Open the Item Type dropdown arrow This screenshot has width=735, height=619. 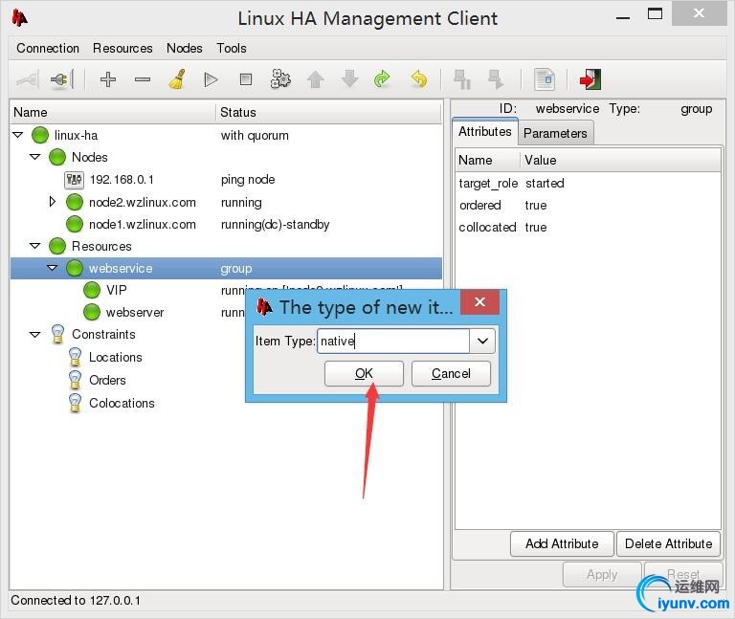click(x=482, y=342)
